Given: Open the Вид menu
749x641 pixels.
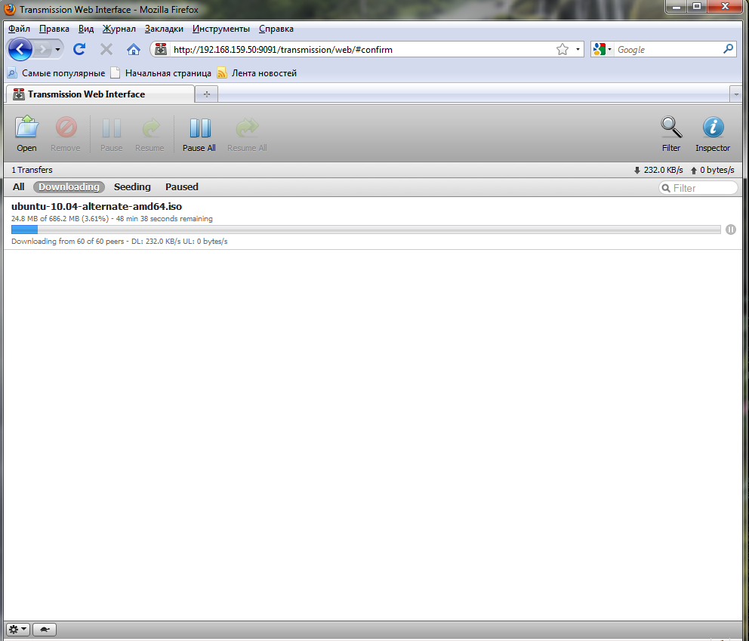Looking at the screenshot, I should (x=86, y=29).
